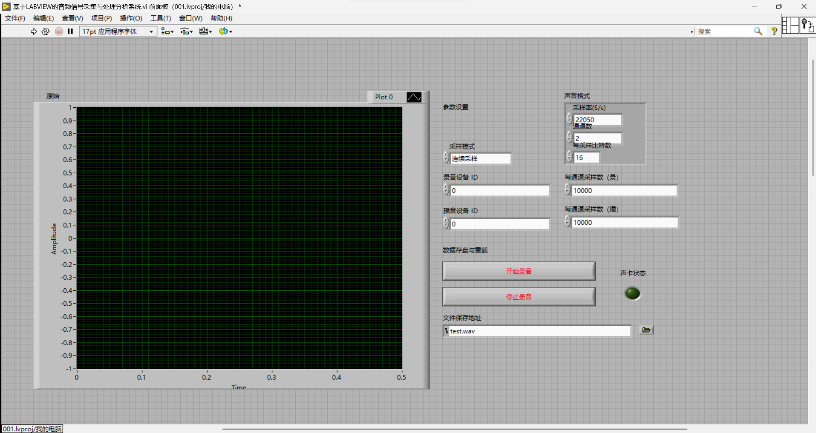The width and height of the screenshot is (816, 433).
Task: Click the 开始录音 button
Action: pyautogui.click(x=519, y=271)
